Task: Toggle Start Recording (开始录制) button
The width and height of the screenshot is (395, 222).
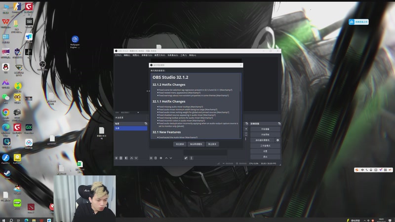Action: pos(265,135)
